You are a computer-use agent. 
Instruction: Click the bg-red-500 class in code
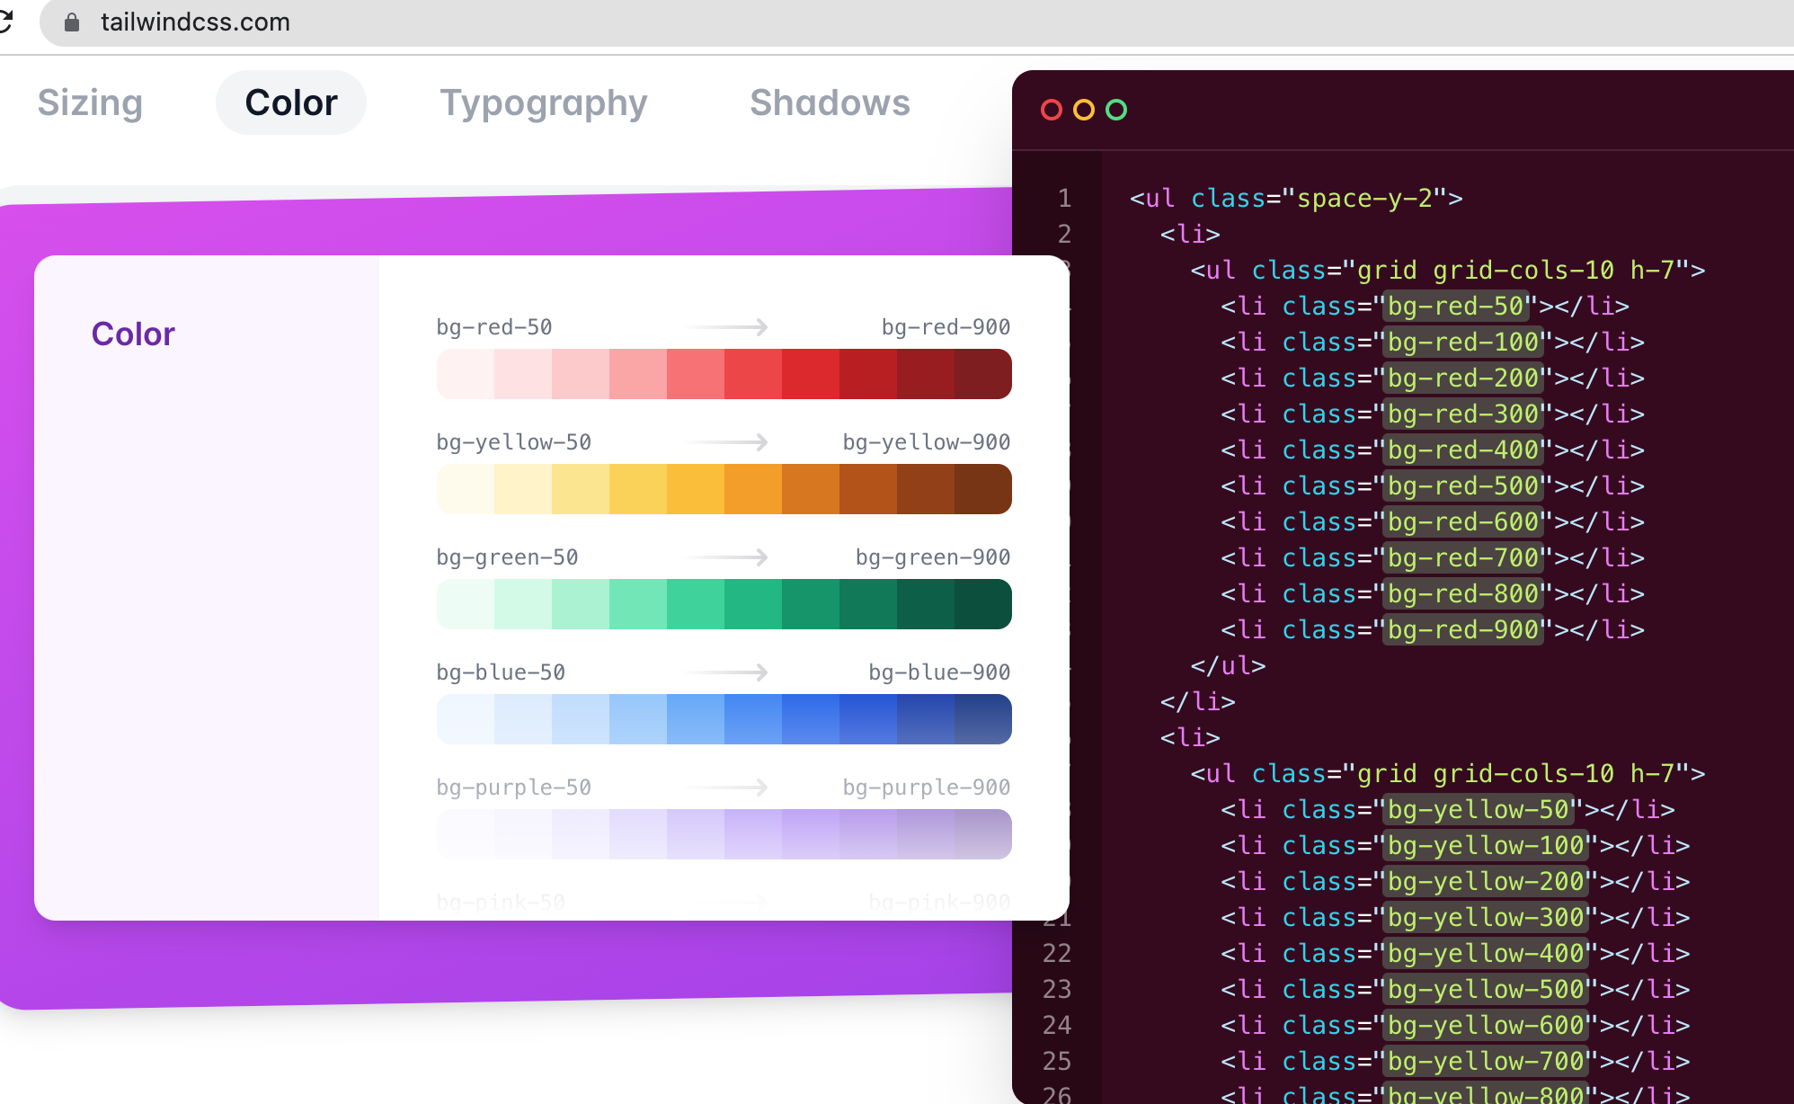(x=1462, y=485)
